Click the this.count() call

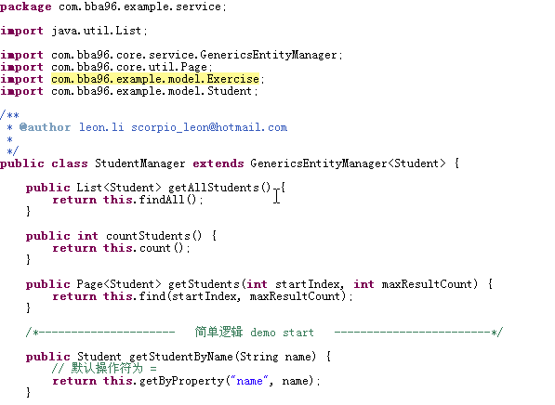[143, 248]
